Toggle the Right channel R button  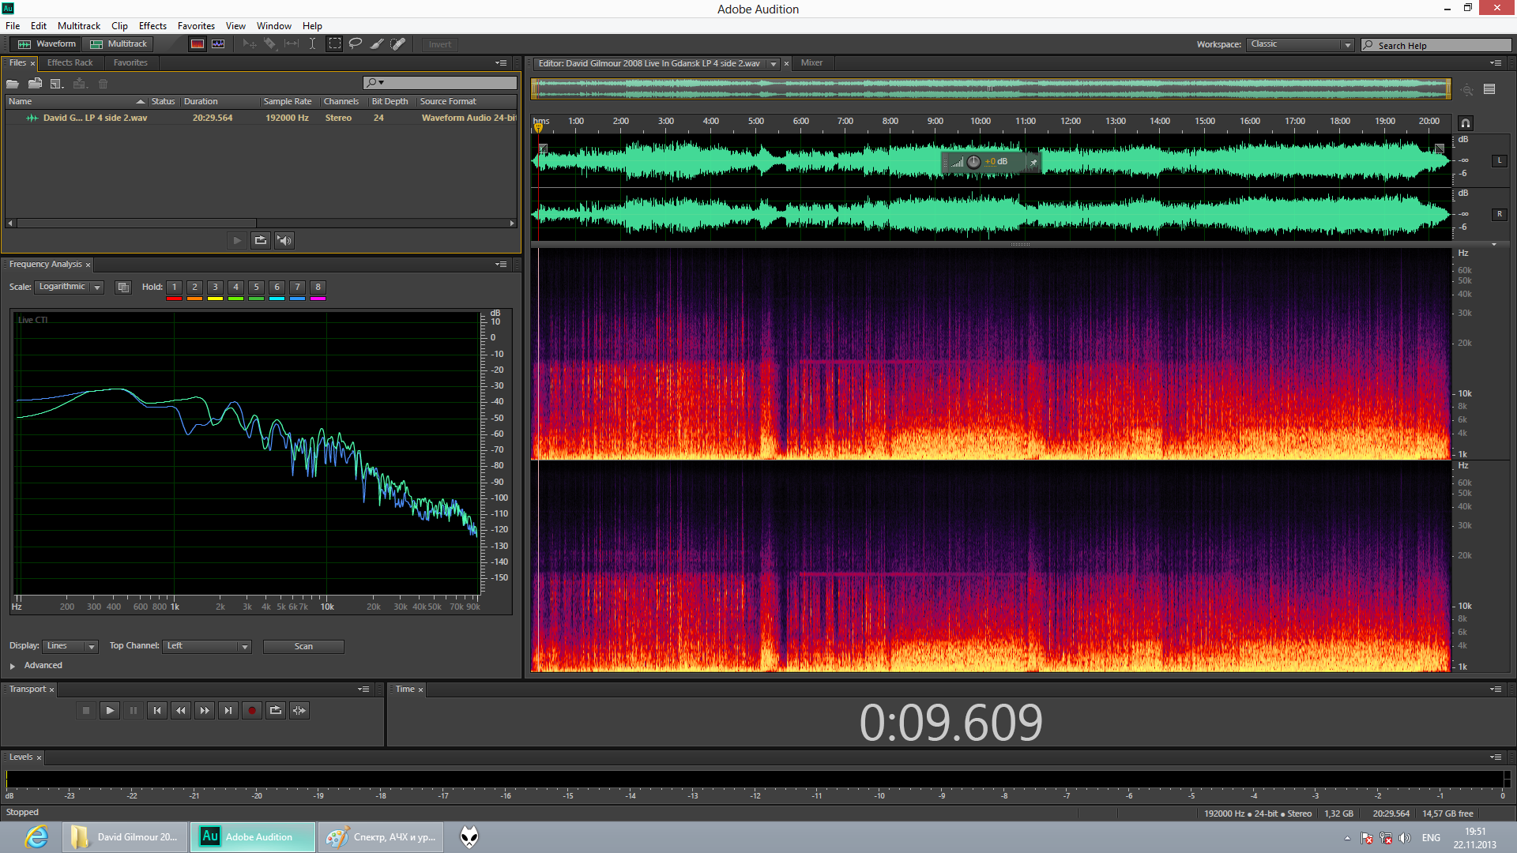pyautogui.click(x=1499, y=214)
